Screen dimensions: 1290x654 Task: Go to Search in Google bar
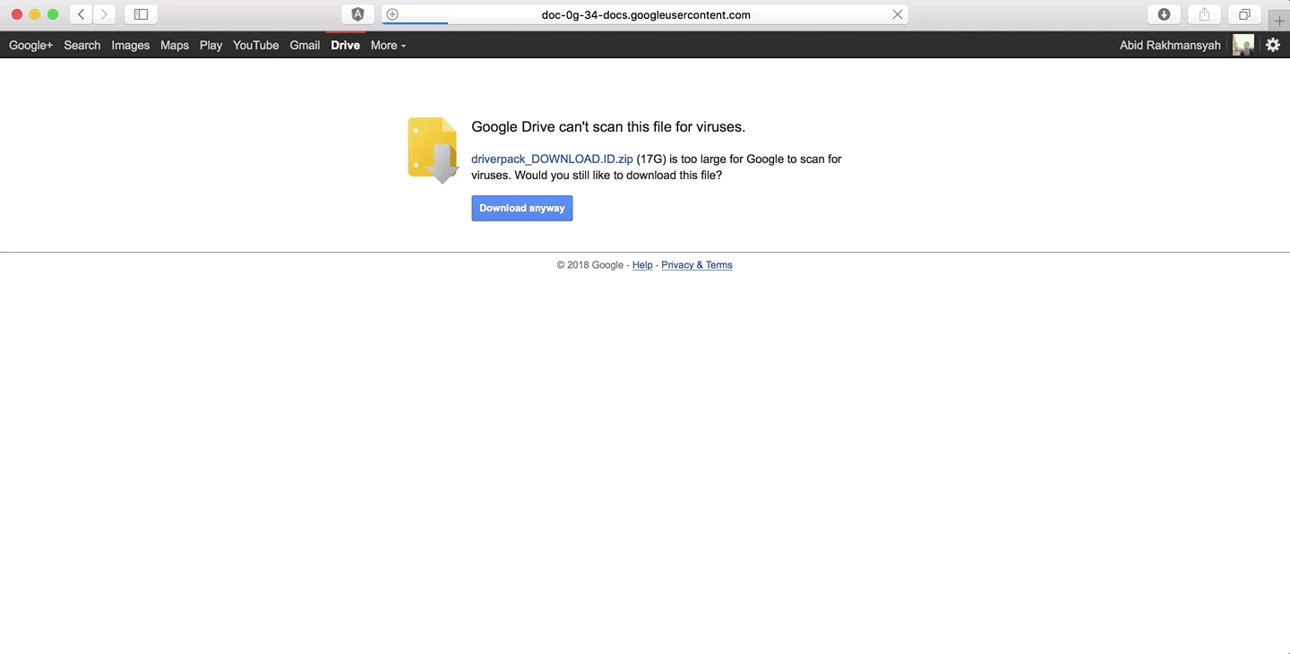[82, 45]
